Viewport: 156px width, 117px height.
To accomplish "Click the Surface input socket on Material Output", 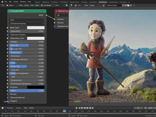I will (x=54, y=19).
